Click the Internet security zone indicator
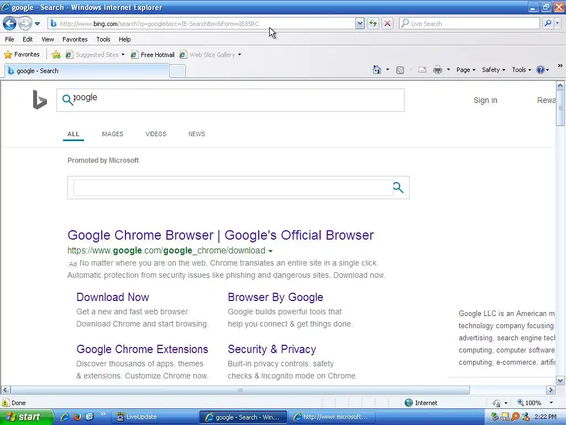The height and width of the screenshot is (425, 566). [x=421, y=403]
